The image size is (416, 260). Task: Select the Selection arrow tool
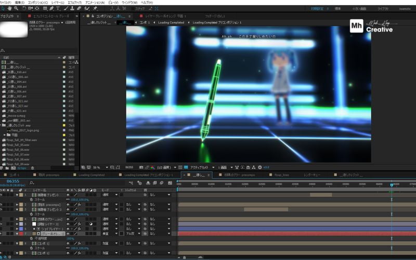pos(3,8)
